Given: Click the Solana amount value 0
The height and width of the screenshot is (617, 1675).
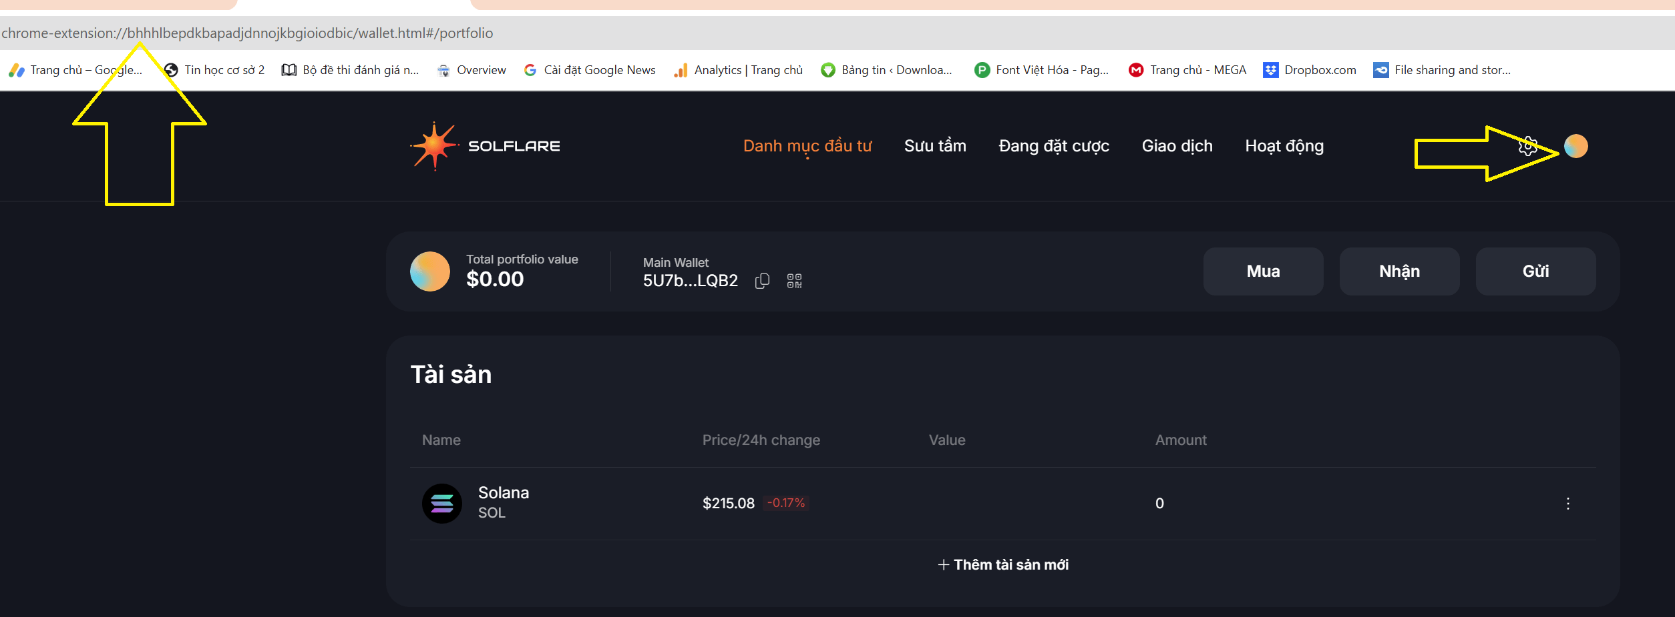Looking at the screenshot, I should (x=1159, y=504).
